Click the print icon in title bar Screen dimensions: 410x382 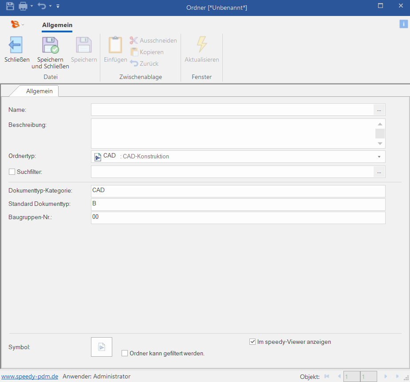[x=23, y=6]
